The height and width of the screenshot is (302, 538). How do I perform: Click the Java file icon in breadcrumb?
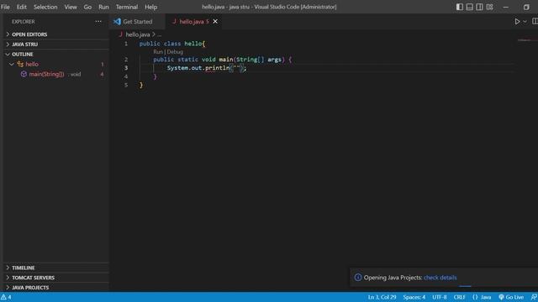[x=120, y=34]
